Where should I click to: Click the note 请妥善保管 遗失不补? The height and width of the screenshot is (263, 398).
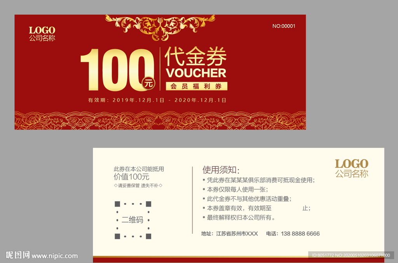[x=138, y=186]
